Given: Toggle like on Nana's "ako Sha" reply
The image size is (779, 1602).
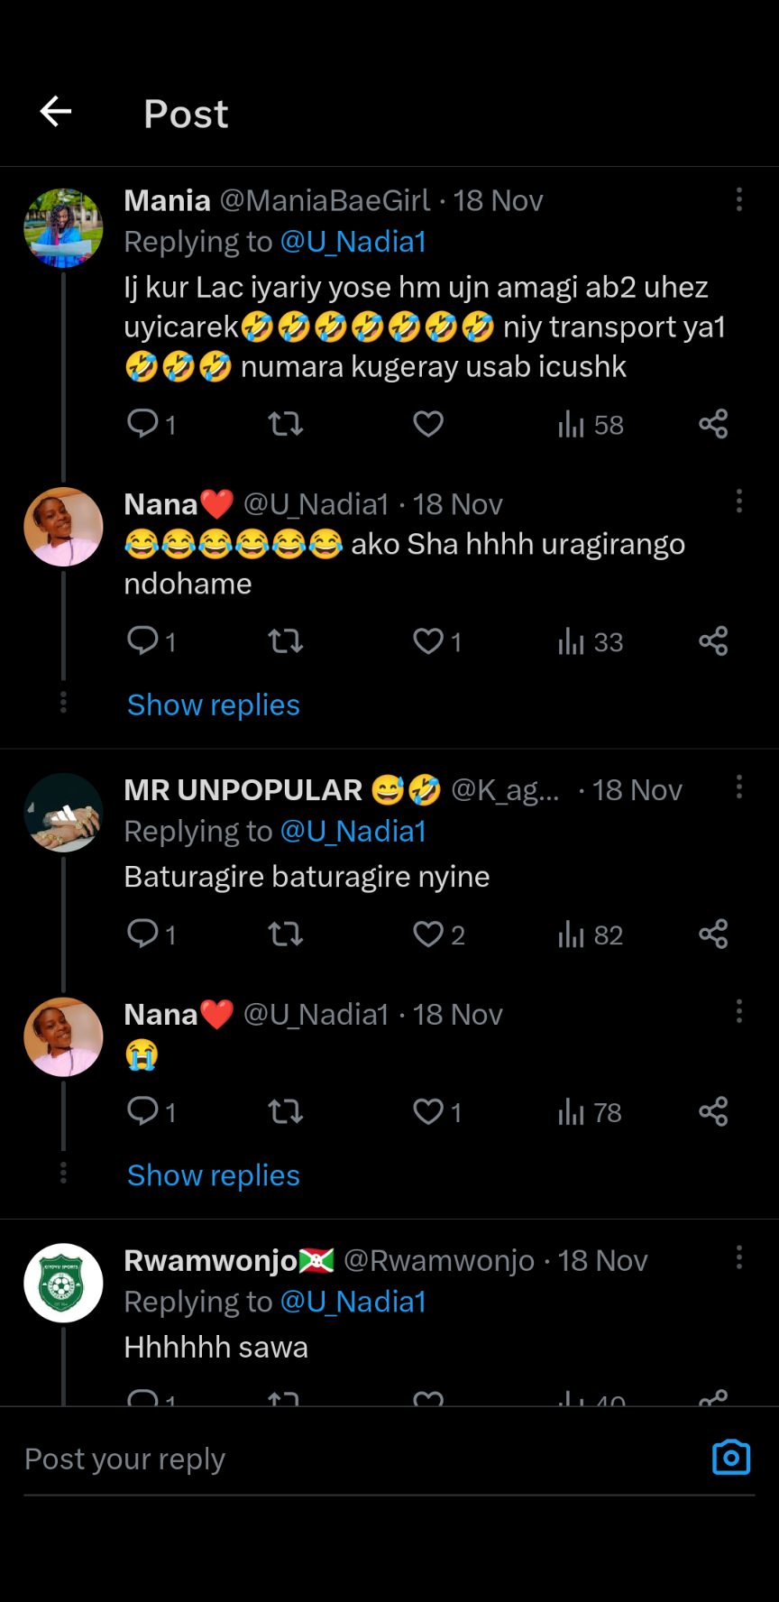Looking at the screenshot, I should (x=428, y=641).
